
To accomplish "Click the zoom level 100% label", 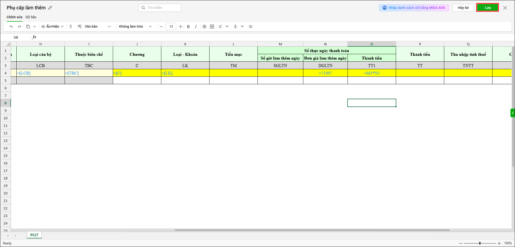I will (508, 243).
